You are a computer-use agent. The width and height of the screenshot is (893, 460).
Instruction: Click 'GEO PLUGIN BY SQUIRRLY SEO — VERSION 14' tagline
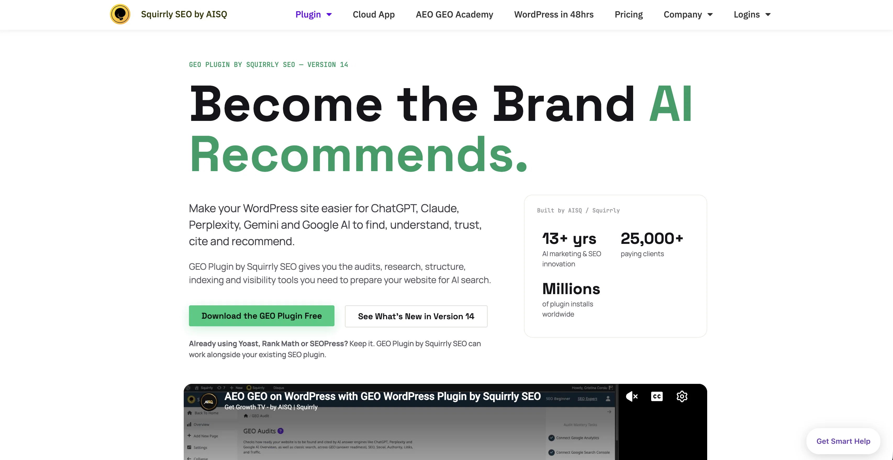tap(268, 64)
